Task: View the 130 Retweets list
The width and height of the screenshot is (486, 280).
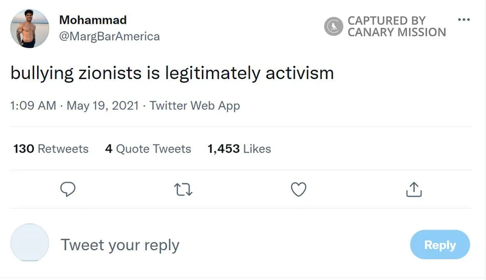Action: pos(51,149)
